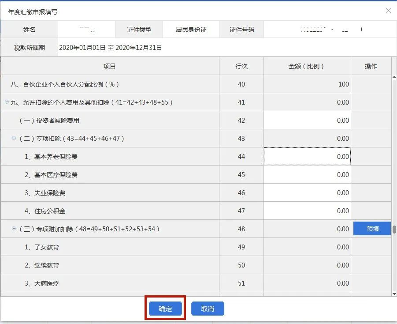
Task: Collapse row 九、允许扣除的个人费用及其他扣除
Action: 7,102
